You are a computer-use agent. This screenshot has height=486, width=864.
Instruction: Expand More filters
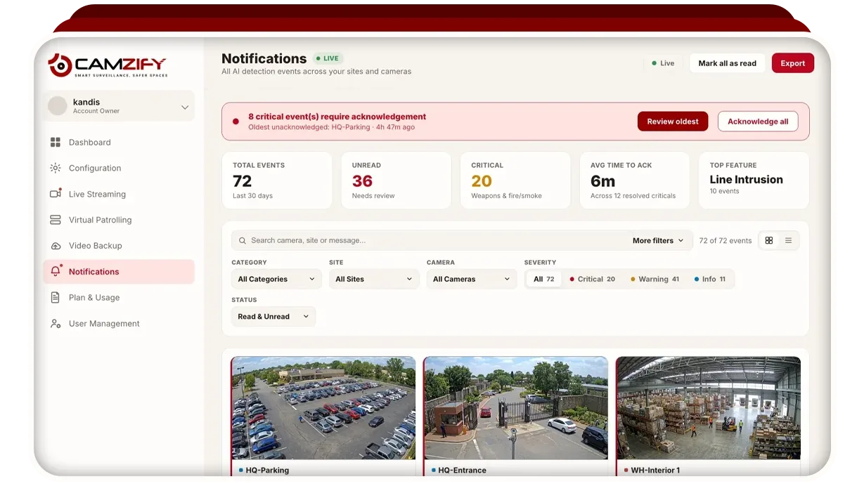point(658,241)
